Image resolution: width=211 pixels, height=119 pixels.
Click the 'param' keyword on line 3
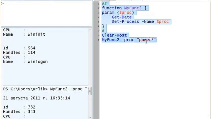pyautogui.click(x=108, y=13)
